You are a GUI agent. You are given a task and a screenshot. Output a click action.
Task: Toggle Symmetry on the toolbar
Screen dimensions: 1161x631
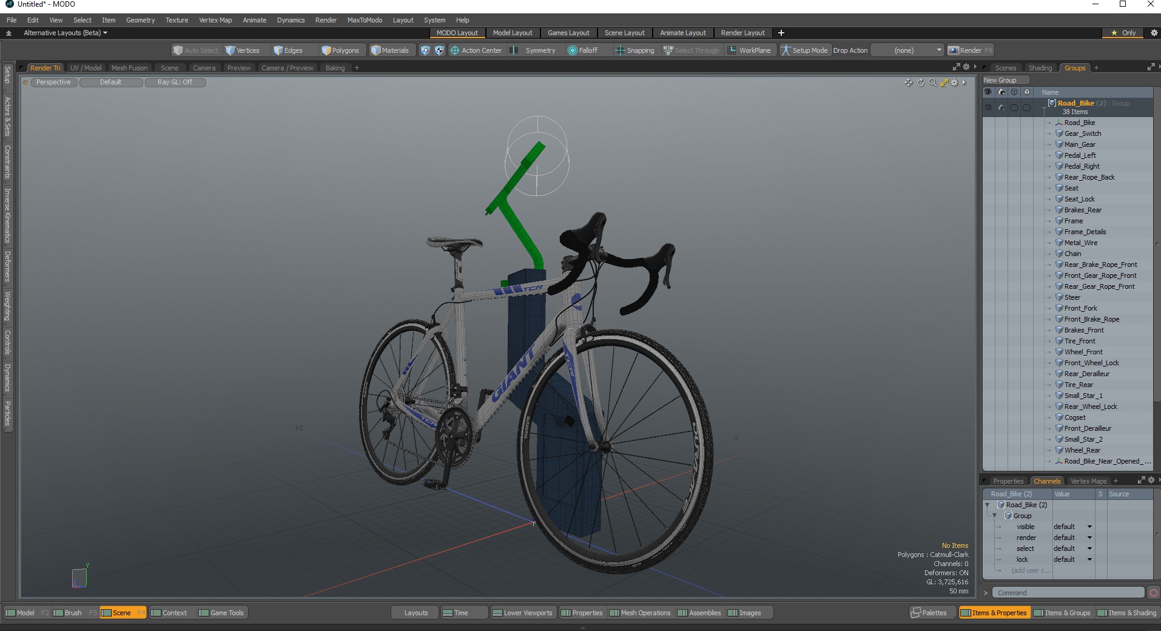tap(534, 50)
